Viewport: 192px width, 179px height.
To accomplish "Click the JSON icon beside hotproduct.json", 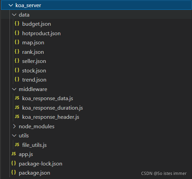I will 17,33.
